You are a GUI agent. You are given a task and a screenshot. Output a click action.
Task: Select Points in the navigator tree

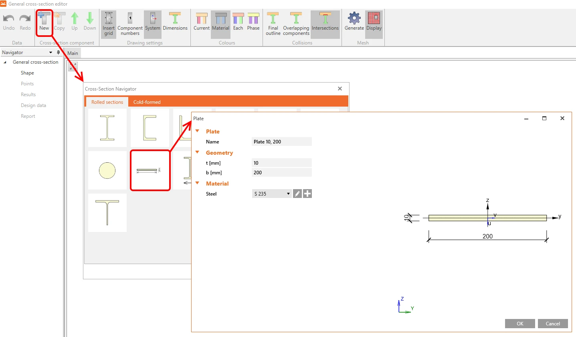(x=27, y=84)
